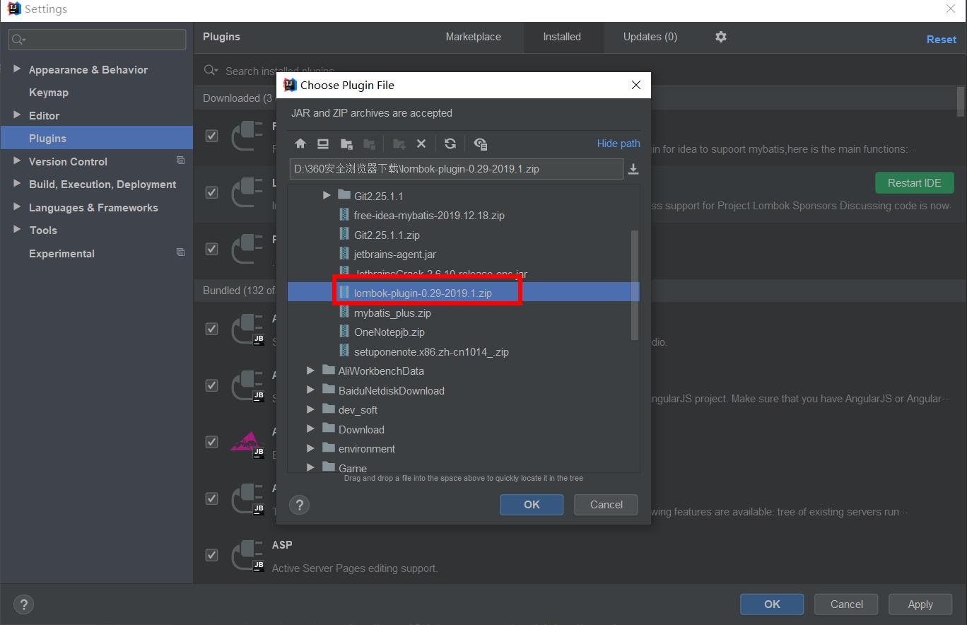Open the Updates (0) tab
The height and width of the screenshot is (625, 967).
(x=650, y=37)
